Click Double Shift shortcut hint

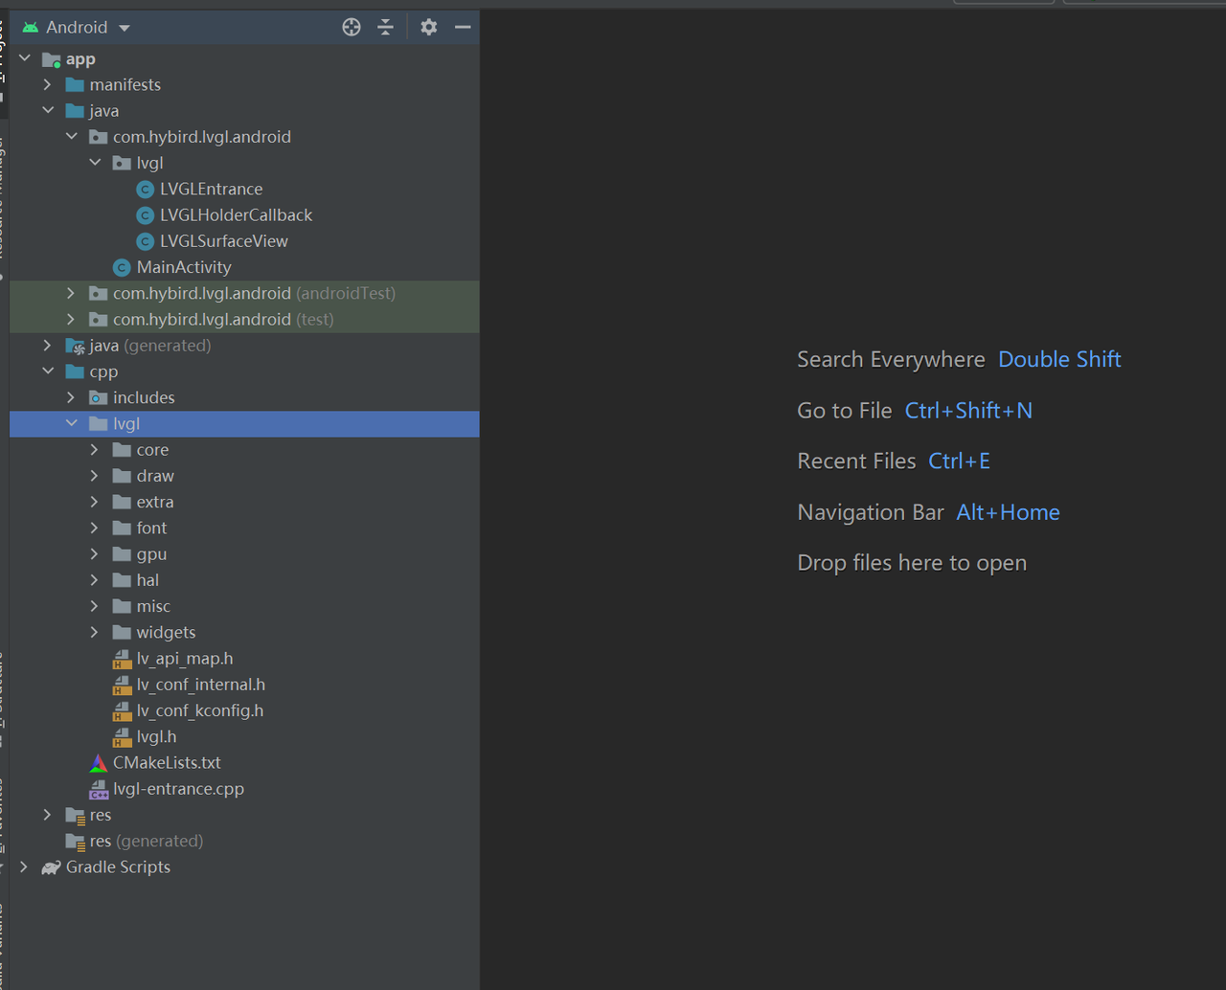click(x=1059, y=360)
